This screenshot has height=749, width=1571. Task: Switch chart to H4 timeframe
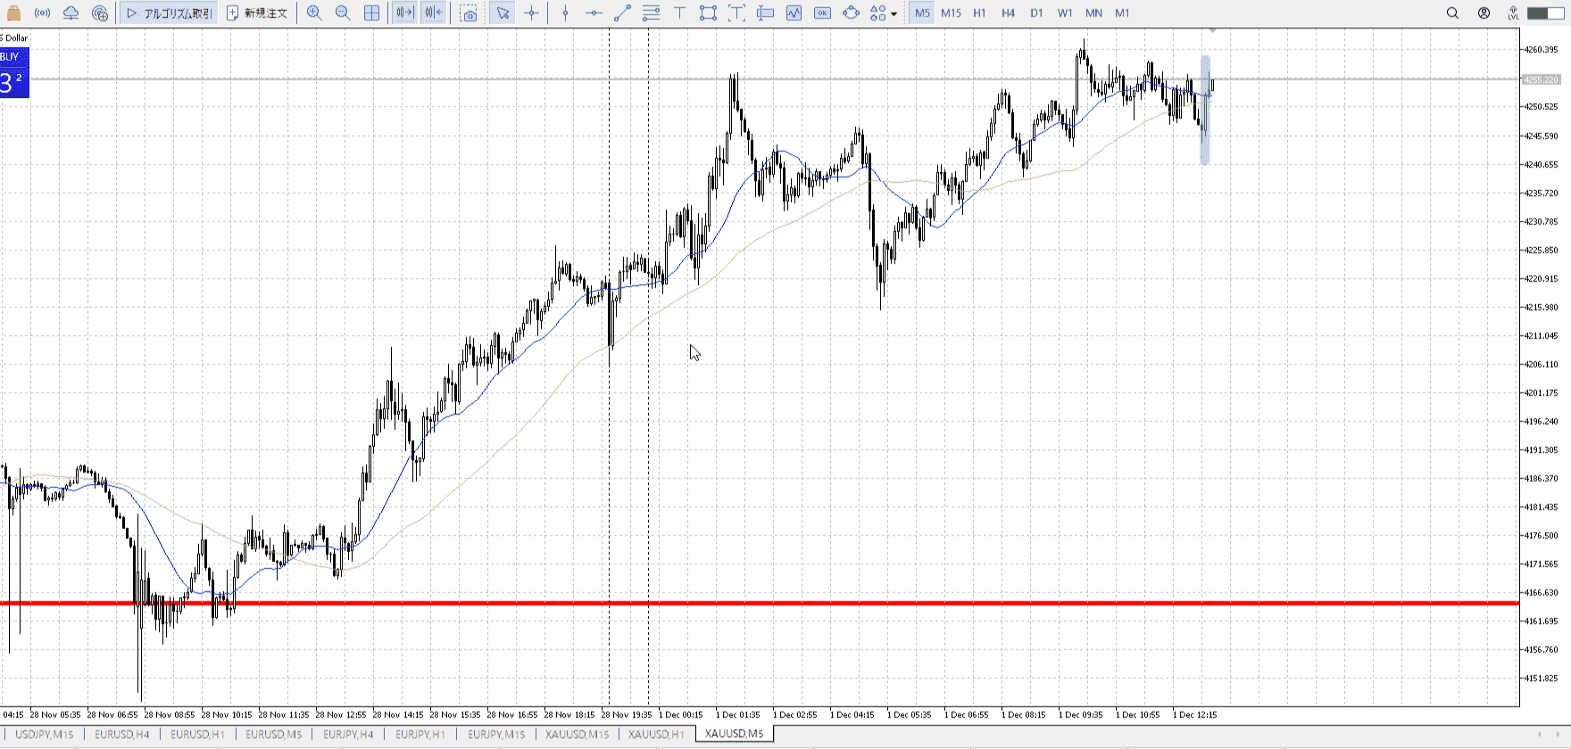[1008, 13]
